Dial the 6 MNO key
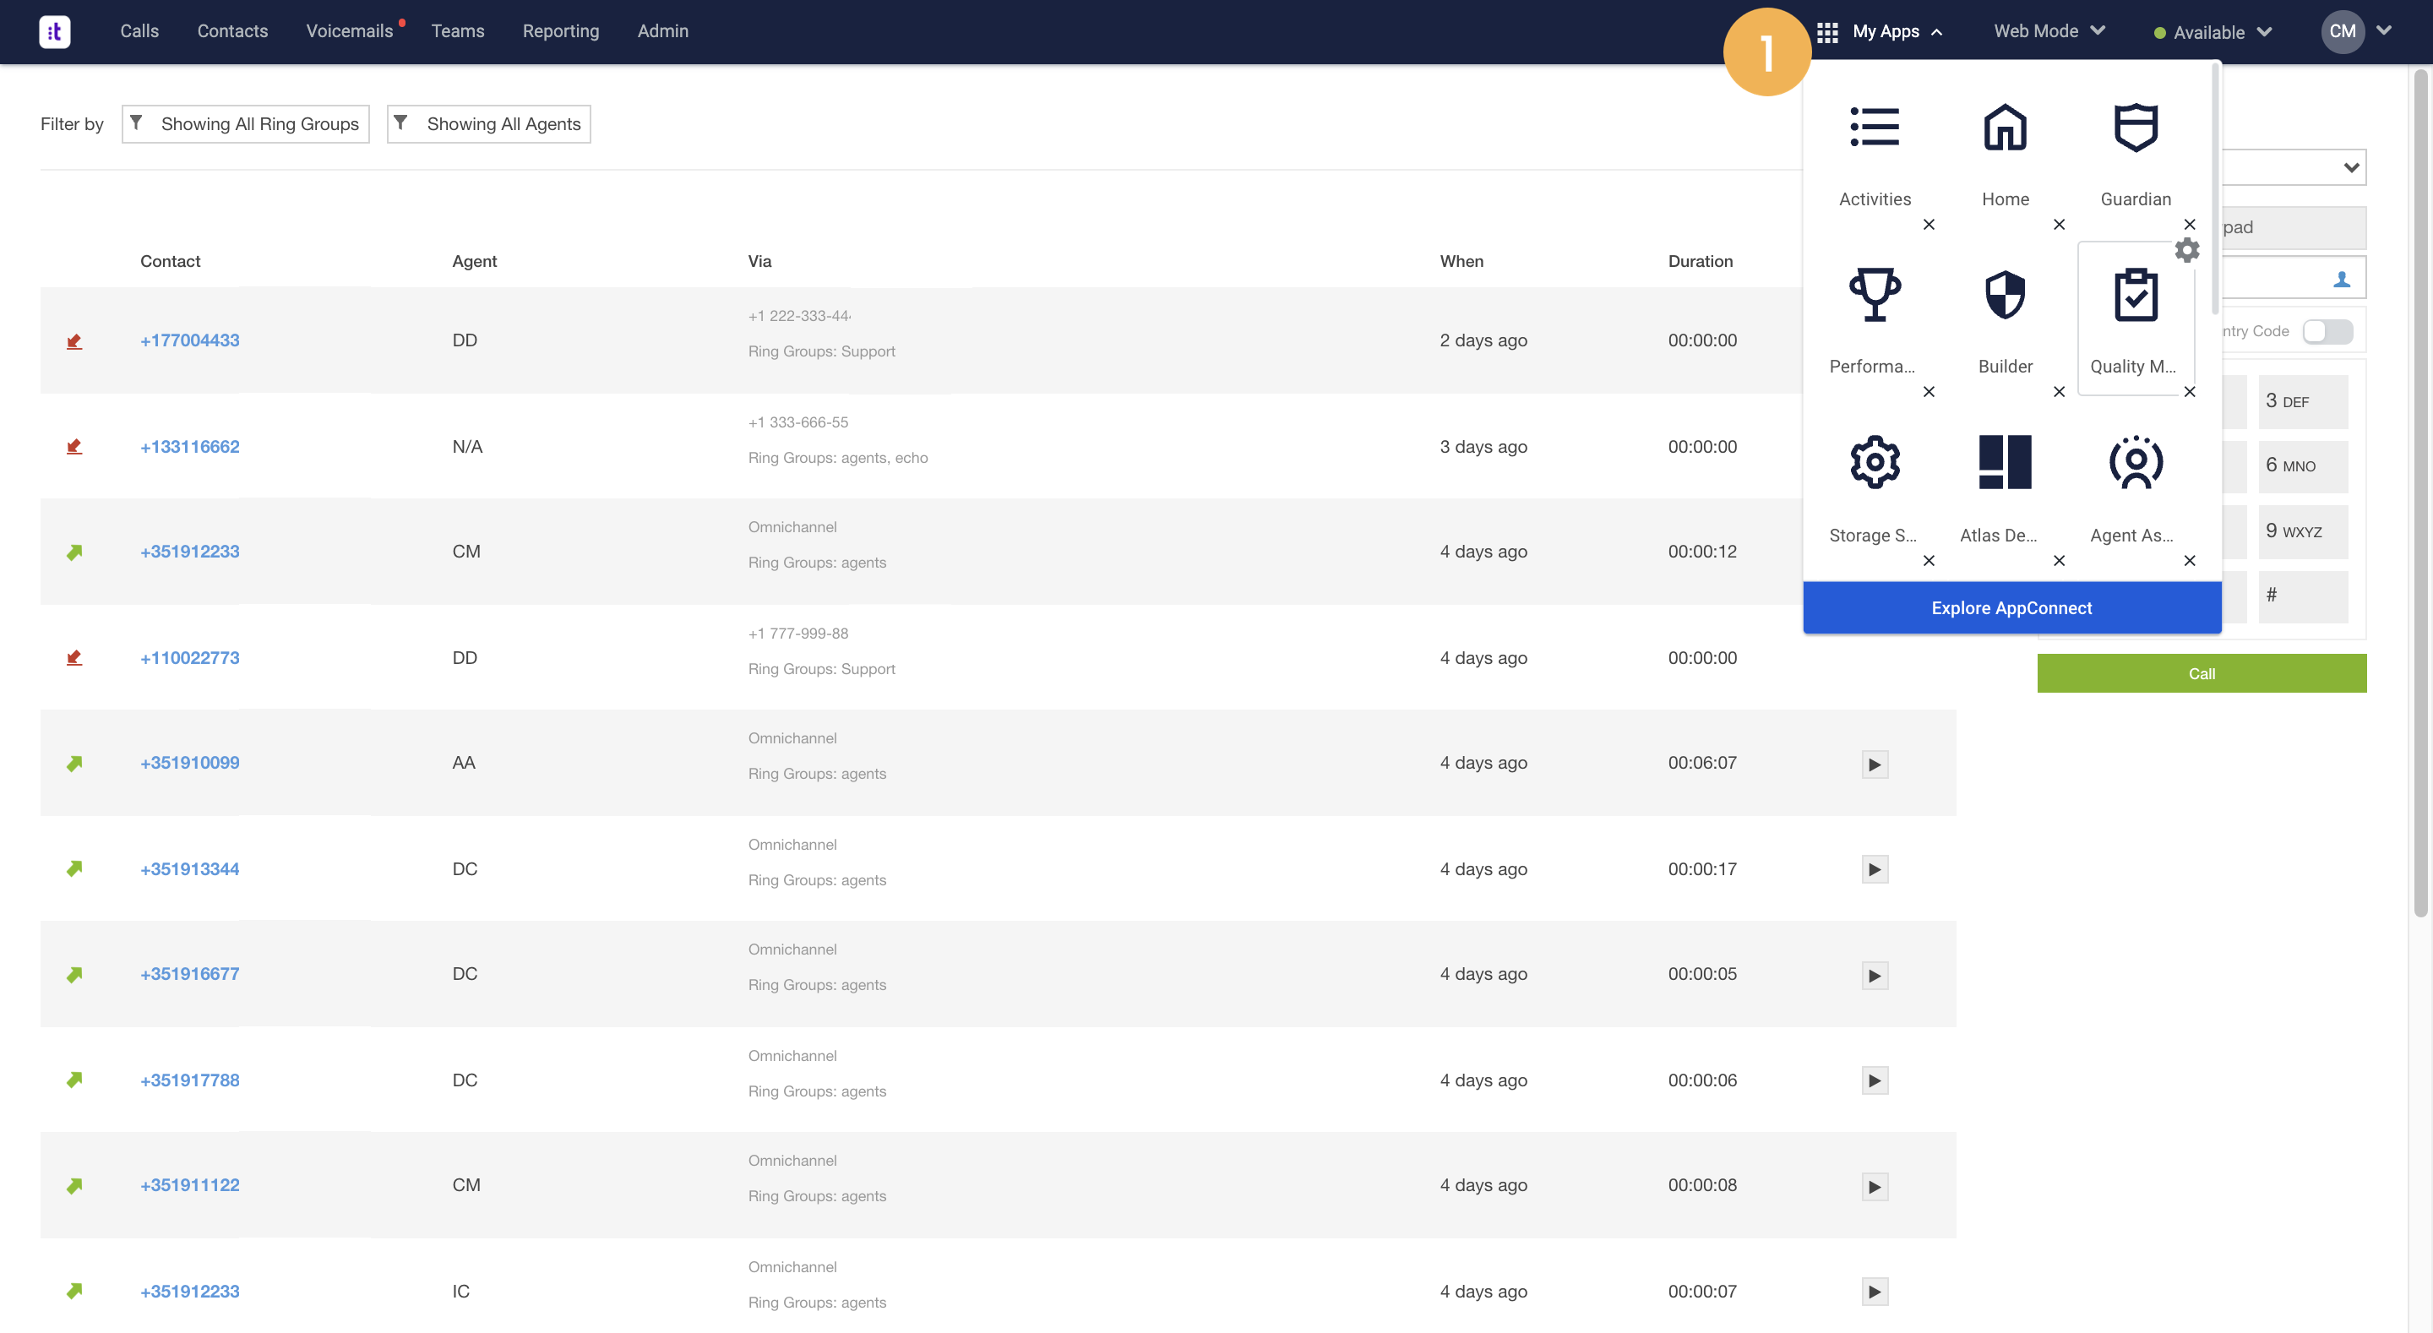 pos(2303,465)
